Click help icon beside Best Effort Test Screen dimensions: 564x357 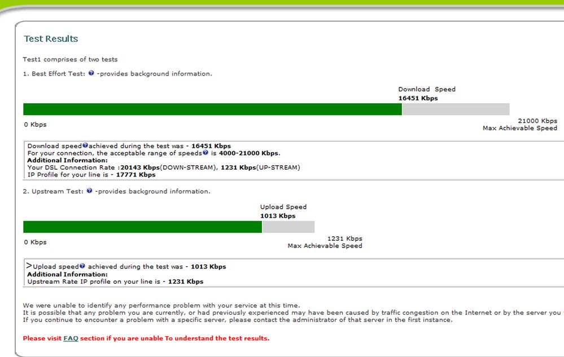[91, 73]
